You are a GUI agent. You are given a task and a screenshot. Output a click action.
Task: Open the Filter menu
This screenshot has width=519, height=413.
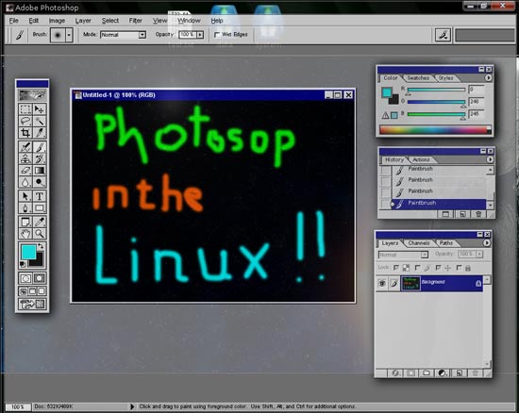135,21
